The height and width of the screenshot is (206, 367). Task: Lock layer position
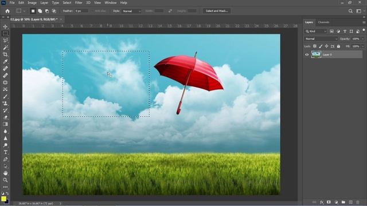coord(326,46)
